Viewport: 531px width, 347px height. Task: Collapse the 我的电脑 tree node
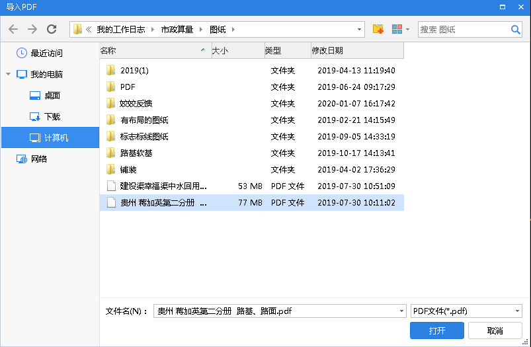9,74
